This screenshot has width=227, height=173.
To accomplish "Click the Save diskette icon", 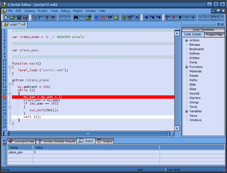I will [x=19, y=17].
